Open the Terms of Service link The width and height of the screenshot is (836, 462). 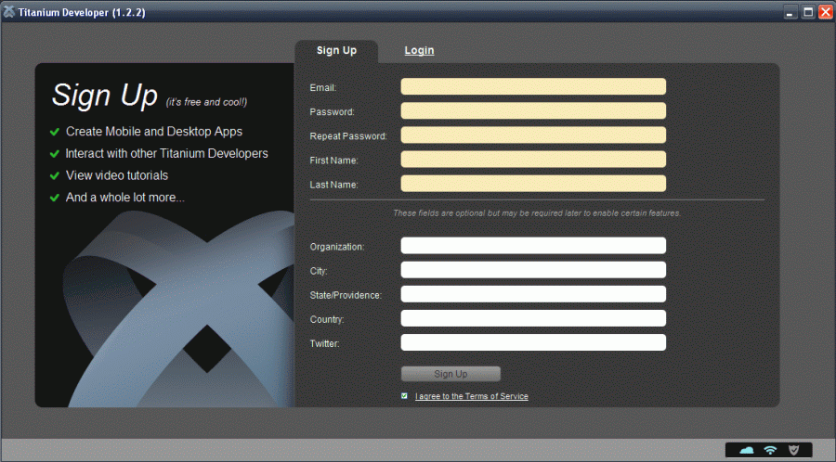coord(472,396)
